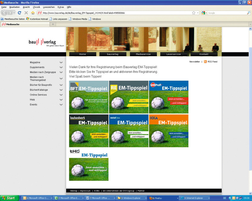This screenshot has width=252, height=201.
Task: Open the Extras menu
Action: [61, 7]
